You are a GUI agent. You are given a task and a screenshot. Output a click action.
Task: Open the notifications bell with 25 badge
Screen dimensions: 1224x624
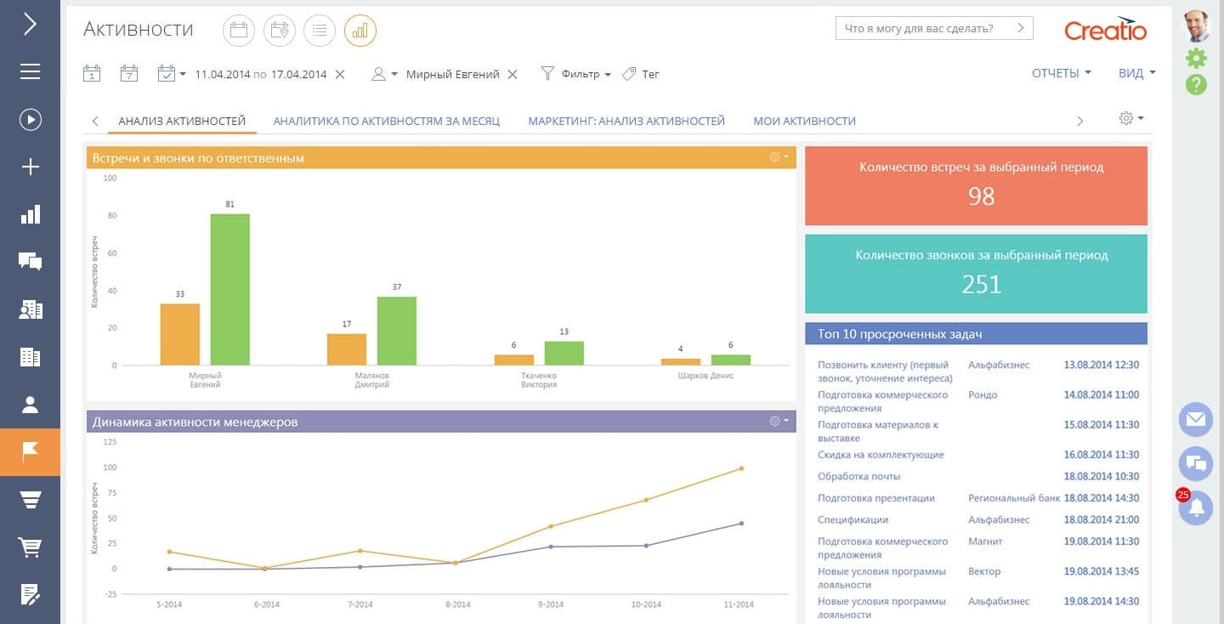pos(1196,508)
